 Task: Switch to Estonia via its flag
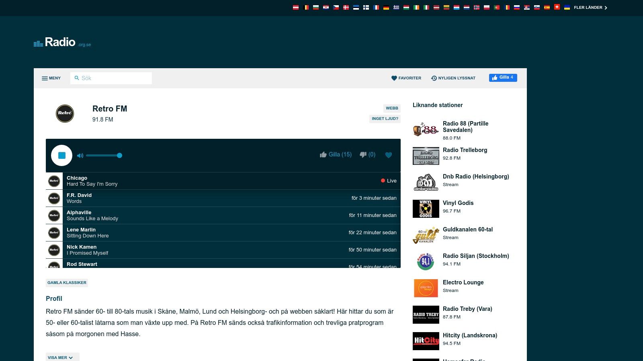point(356,7)
